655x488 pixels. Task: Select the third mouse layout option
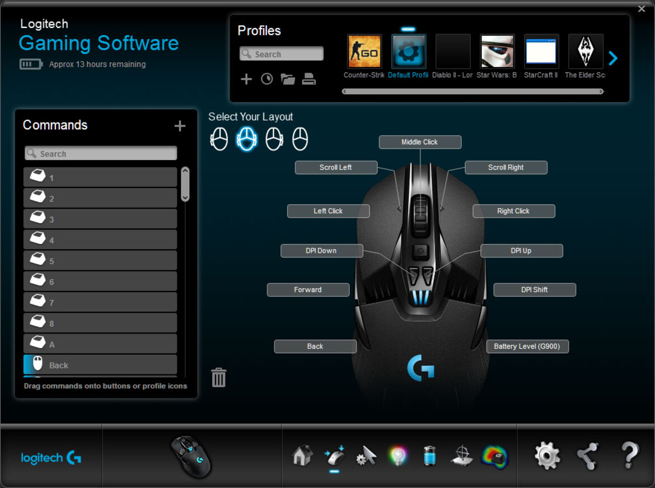pos(274,139)
